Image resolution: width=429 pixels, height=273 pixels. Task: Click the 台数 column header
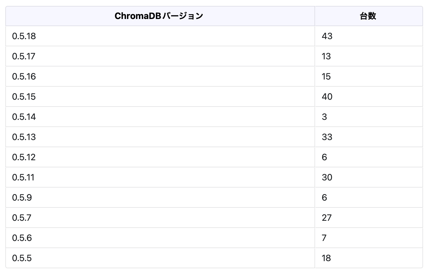click(368, 16)
